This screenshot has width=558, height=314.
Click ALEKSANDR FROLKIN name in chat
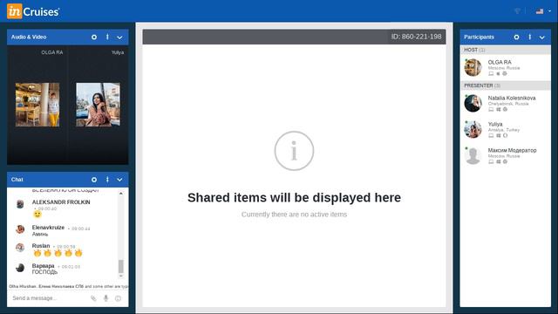61,201
